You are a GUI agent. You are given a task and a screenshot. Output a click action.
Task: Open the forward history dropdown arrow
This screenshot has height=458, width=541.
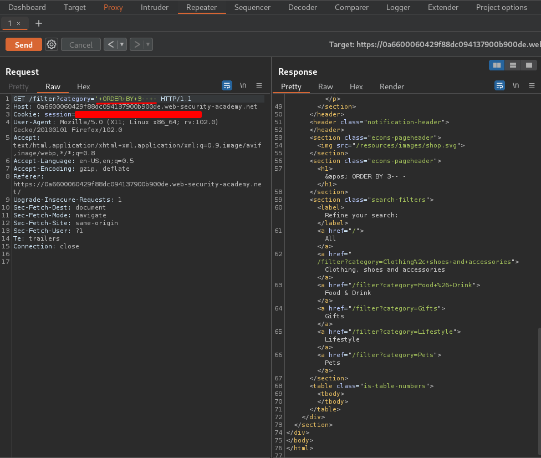pos(148,44)
